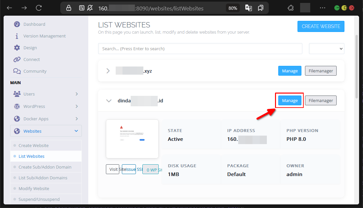Select Create Website submenu item

point(46,145)
